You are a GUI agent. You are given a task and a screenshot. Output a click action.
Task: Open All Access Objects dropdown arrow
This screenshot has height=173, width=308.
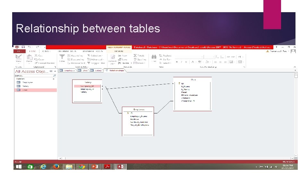pos(51,71)
